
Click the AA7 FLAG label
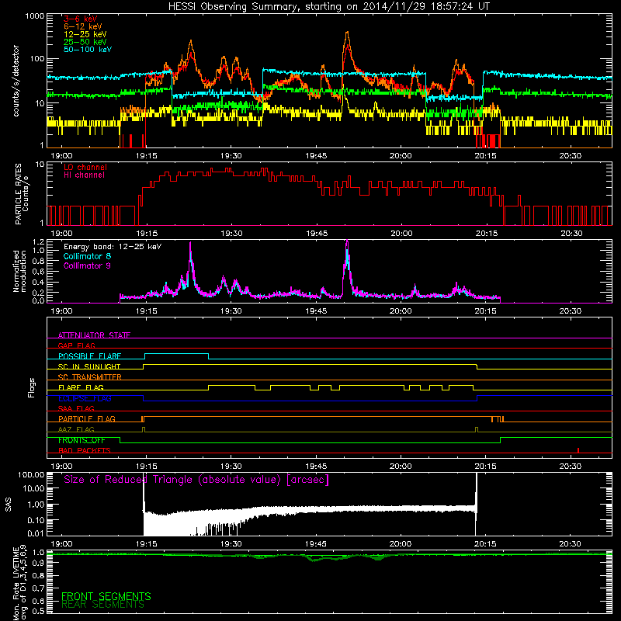tap(76, 429)
